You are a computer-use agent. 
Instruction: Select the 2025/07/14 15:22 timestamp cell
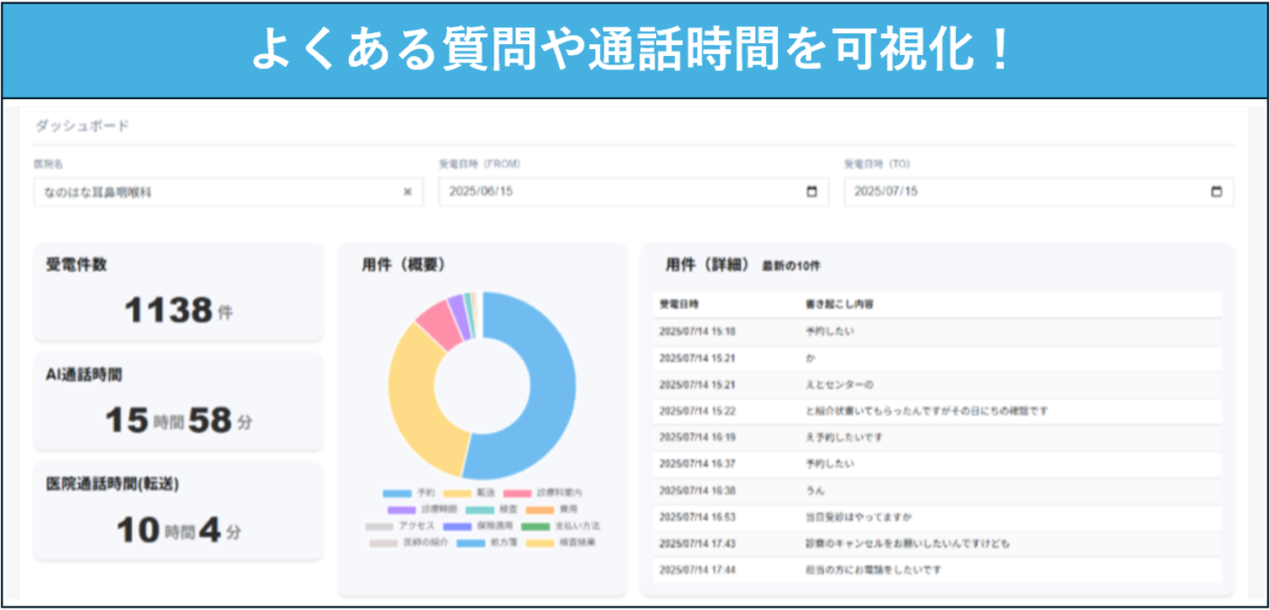click(x=698, y=411)
